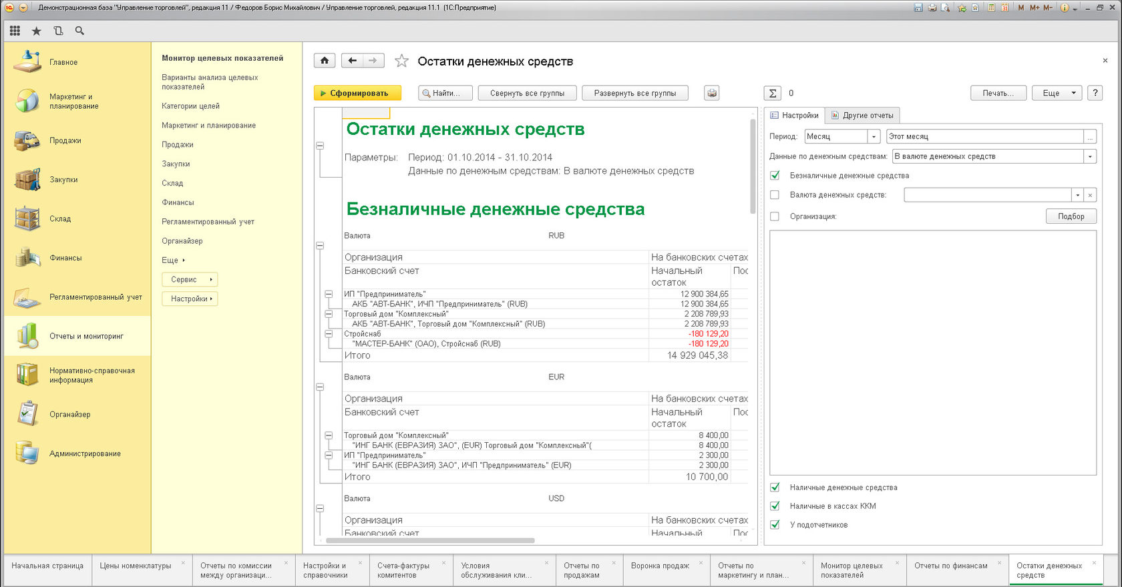Click the Найти... button
This screenshot has height=587, width=1122.
tap(445, 93)
